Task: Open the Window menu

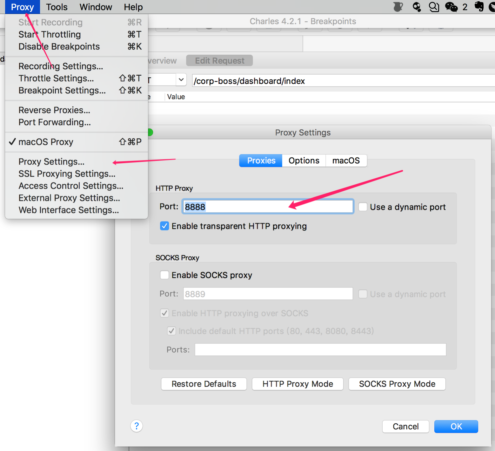Action: click(96, 7)
